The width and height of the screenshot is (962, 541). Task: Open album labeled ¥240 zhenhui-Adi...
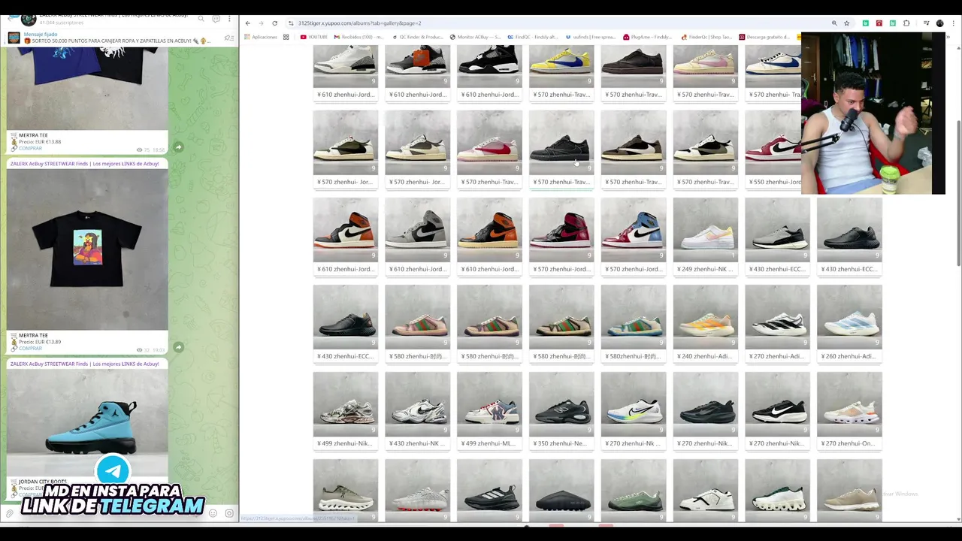click(705, 356)
